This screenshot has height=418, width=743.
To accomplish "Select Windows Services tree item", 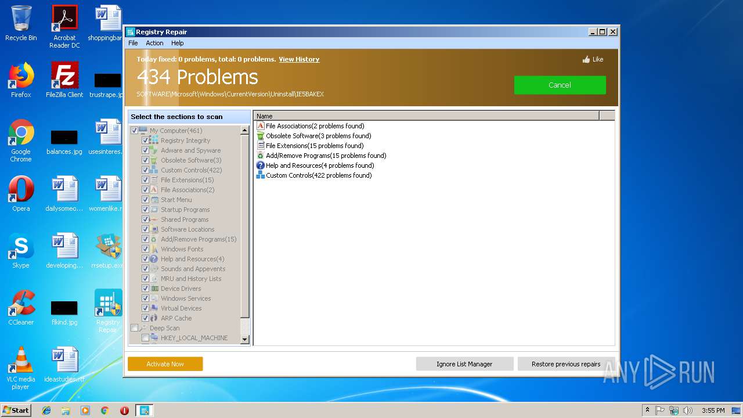I will (186, 298).
